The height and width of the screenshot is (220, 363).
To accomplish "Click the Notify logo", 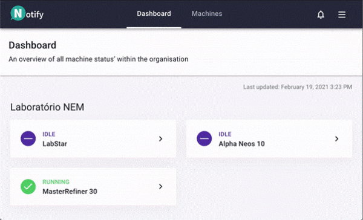I will [27, 14].
